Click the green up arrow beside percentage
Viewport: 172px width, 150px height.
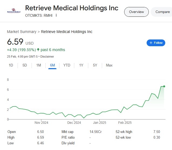pos(38,50)
